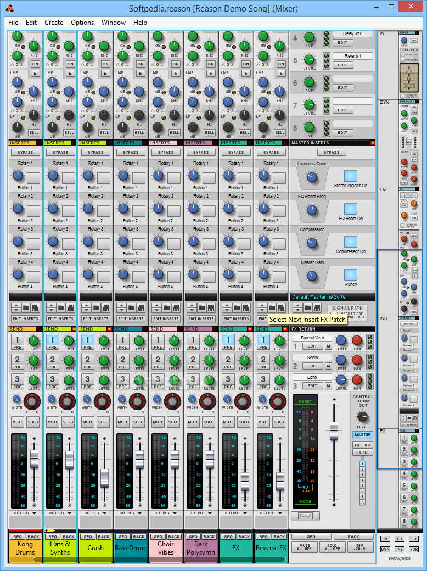The image size is (427, 571).
Task: Open the Window menu
Action: [114, 22]
